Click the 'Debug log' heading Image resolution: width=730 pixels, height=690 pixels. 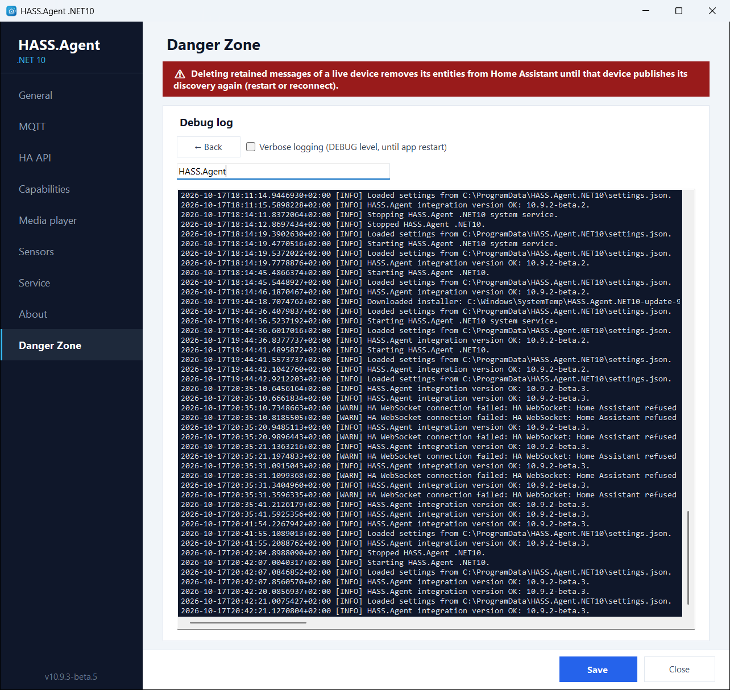(x=206, y=122)
